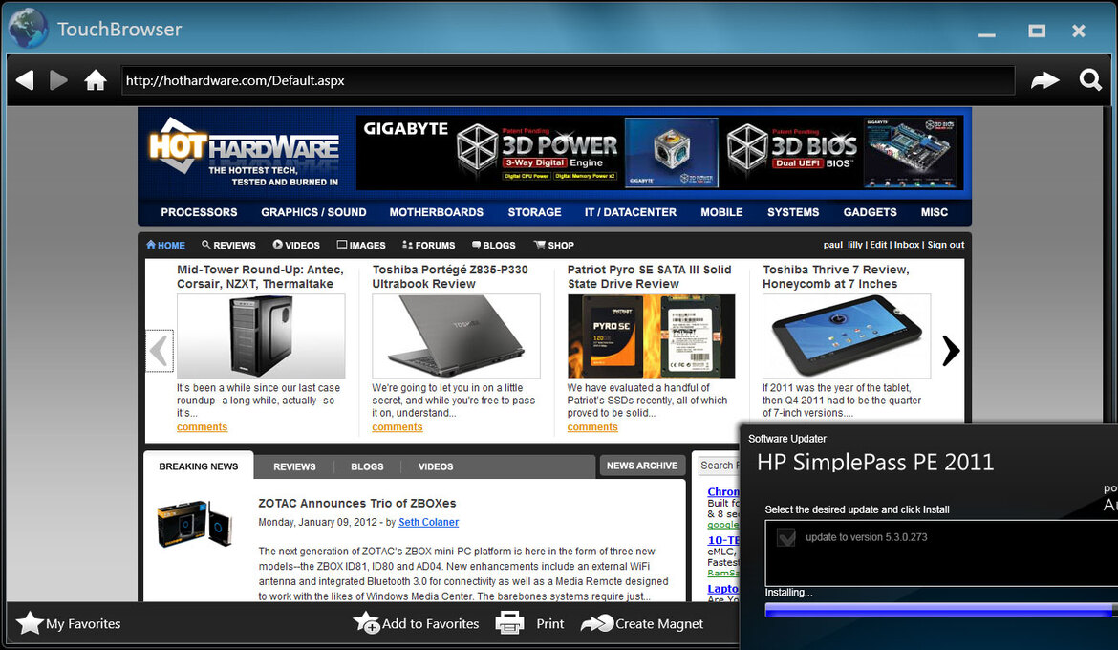Show previous featured articles with left carousel arrow
This screenshot has width=1118, height=650.
(160, 350)
